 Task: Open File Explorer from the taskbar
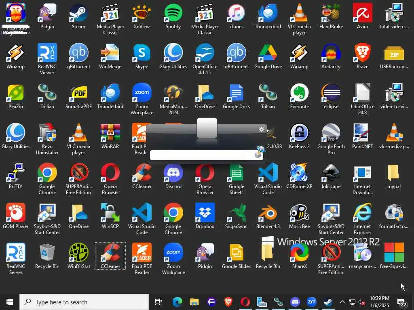[x=194, y=302]
